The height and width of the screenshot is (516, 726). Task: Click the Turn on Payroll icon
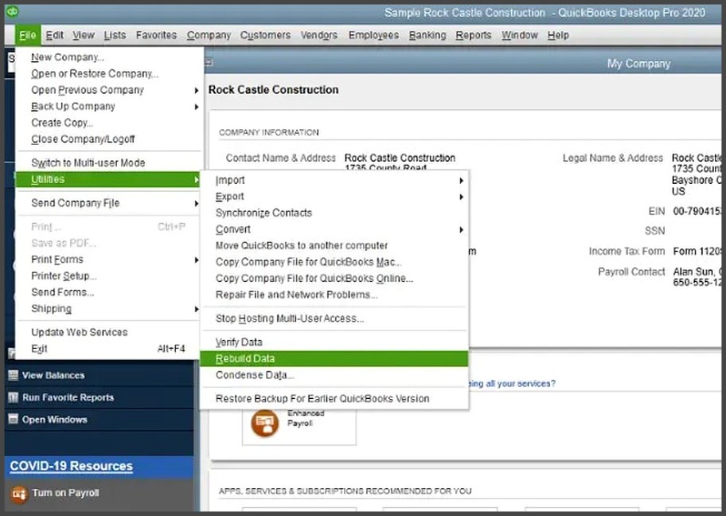(19, 494)
